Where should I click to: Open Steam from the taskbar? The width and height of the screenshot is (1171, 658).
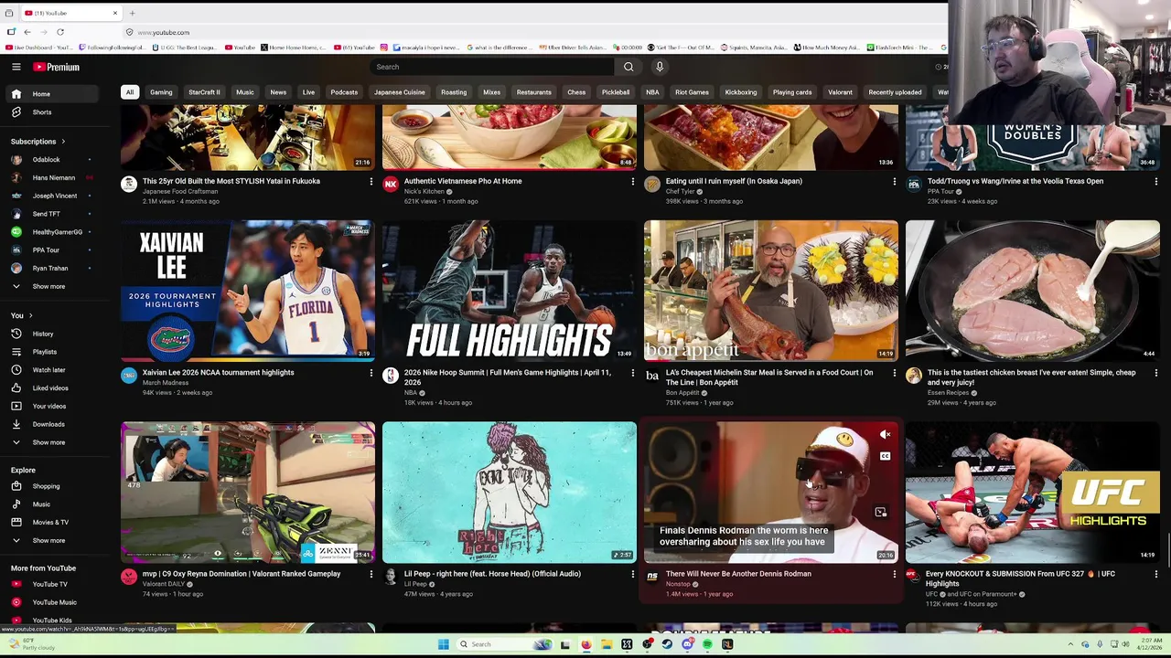pos(667,644)
